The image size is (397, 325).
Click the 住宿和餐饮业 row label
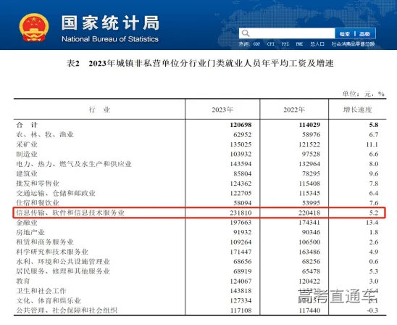point(38,203)
